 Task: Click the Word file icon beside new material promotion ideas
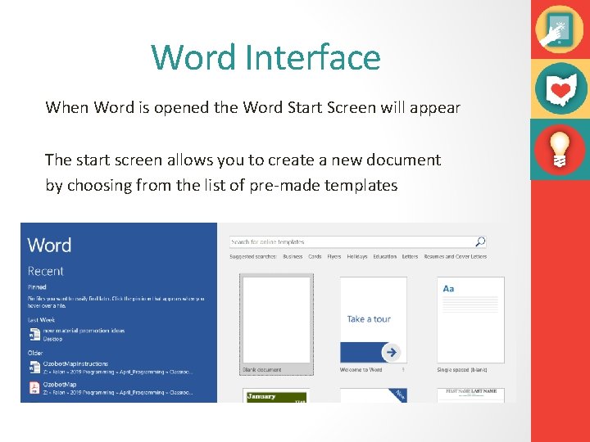pos(34,334)
